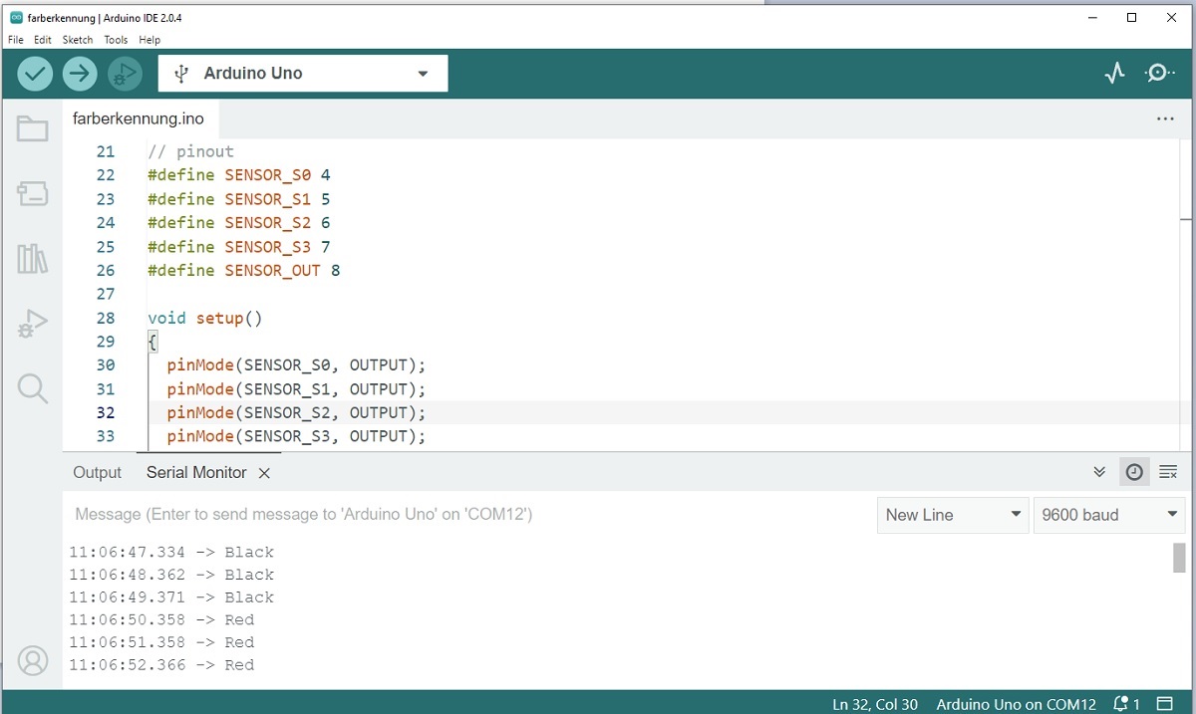Open the Help menu
Image resolution: width=1196 pixels, height=714 pixels.
149,40
